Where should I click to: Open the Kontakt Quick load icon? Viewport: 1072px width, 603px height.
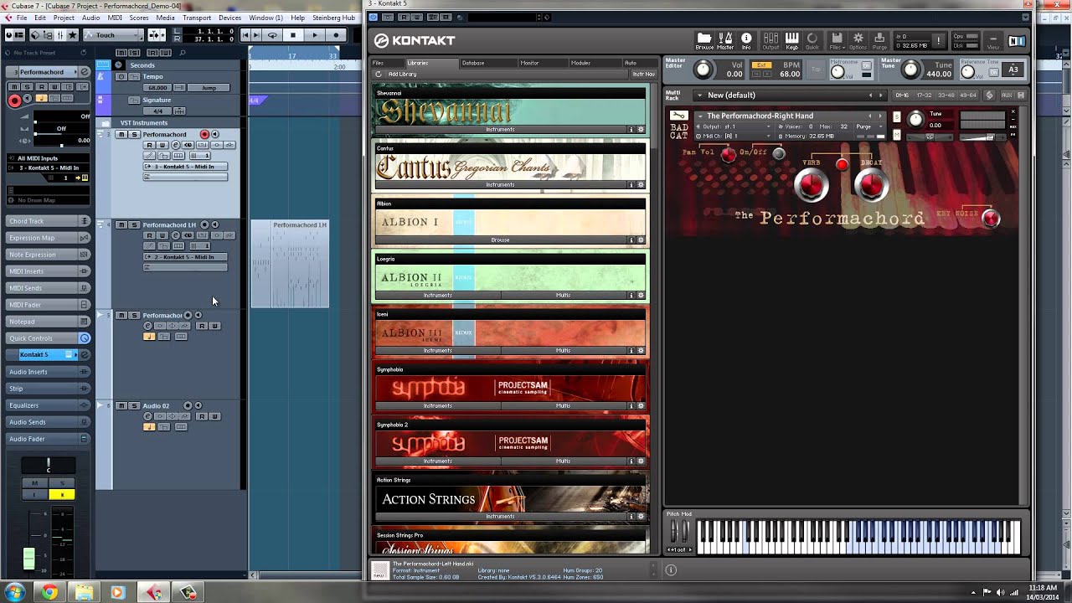pos(812,40)
